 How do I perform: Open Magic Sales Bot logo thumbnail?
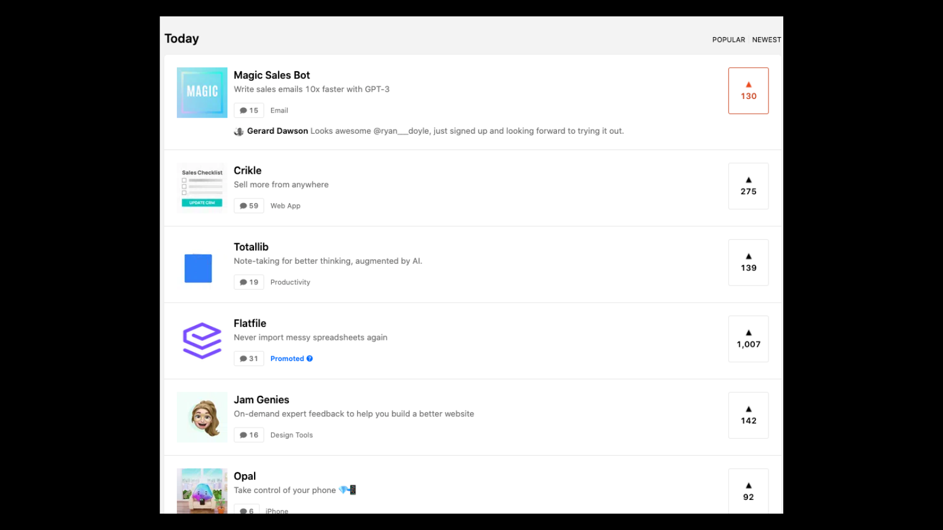[202, 92]
